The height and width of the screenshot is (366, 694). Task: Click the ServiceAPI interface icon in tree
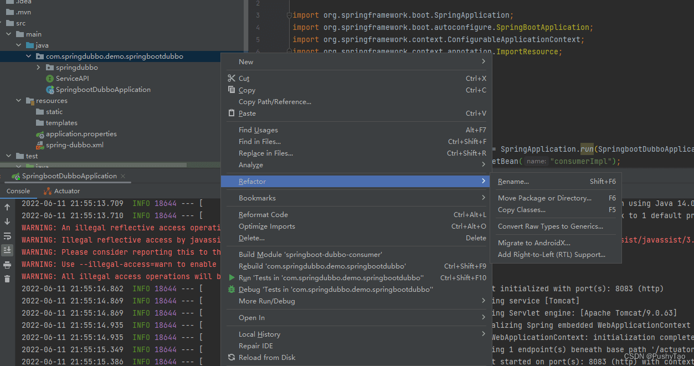(x=50, y=79)
